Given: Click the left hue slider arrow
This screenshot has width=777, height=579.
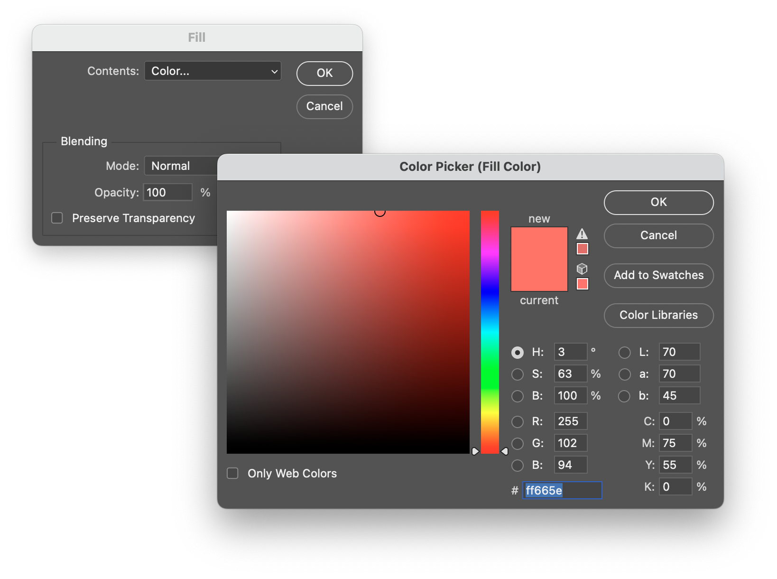Looking at the screenshot, I should coord(475,451).
